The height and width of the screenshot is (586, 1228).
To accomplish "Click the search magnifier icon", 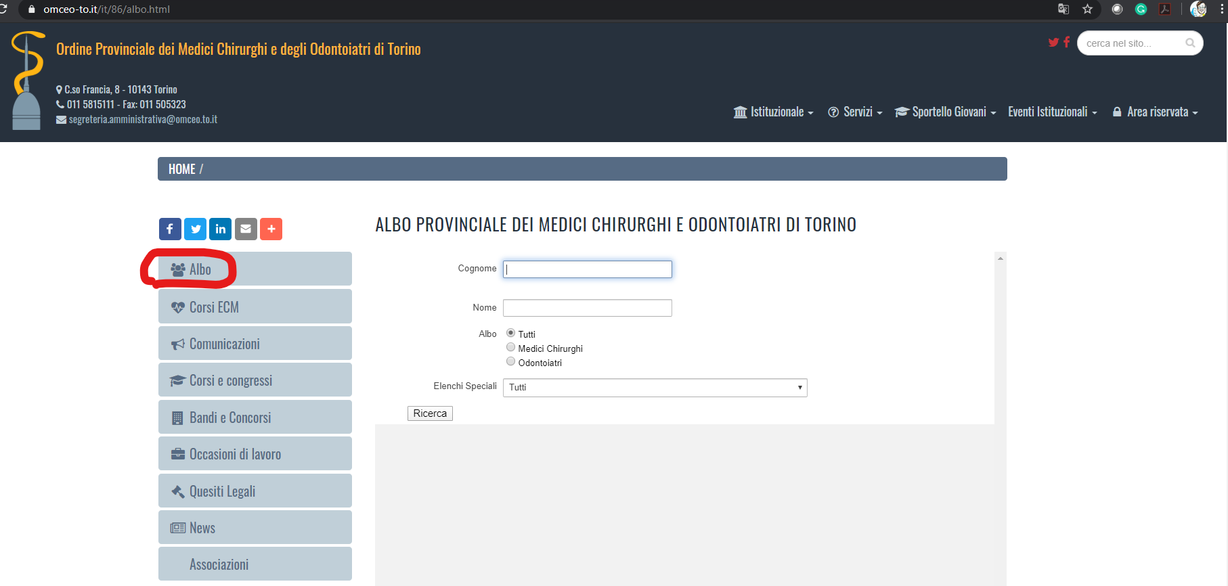I will tap(1190, 43).
